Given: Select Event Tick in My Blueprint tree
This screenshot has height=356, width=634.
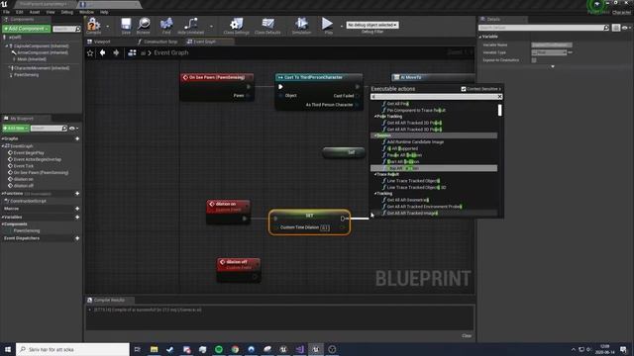Looking at the screenshot, I should (24, 166).
